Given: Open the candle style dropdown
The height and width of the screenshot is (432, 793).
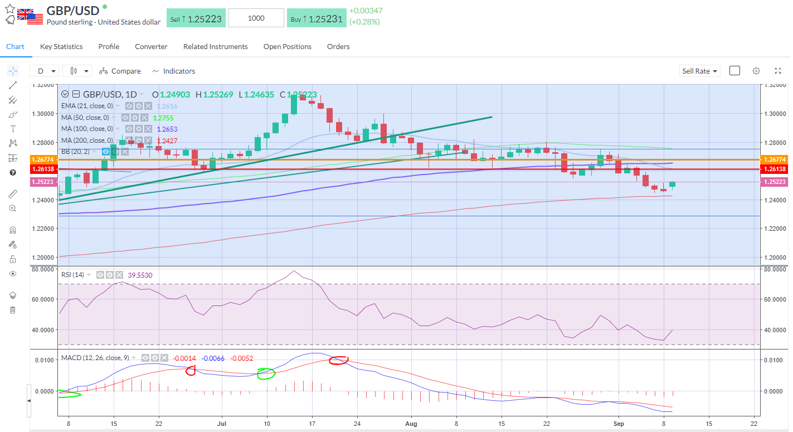Looking at the screenshot, I should coord(77,71).
